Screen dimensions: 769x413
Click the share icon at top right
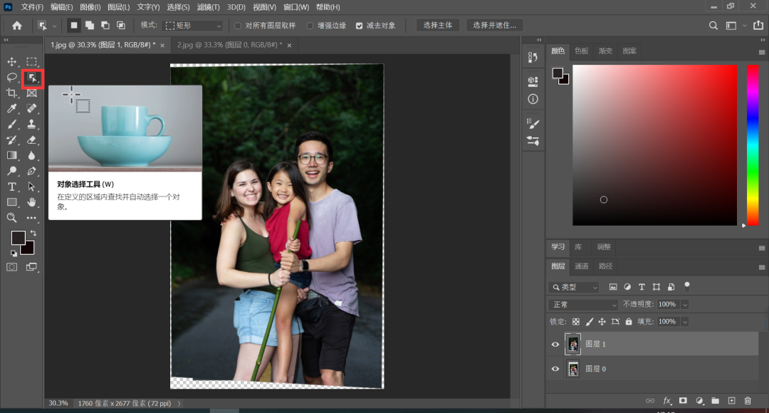click(758, 25)
